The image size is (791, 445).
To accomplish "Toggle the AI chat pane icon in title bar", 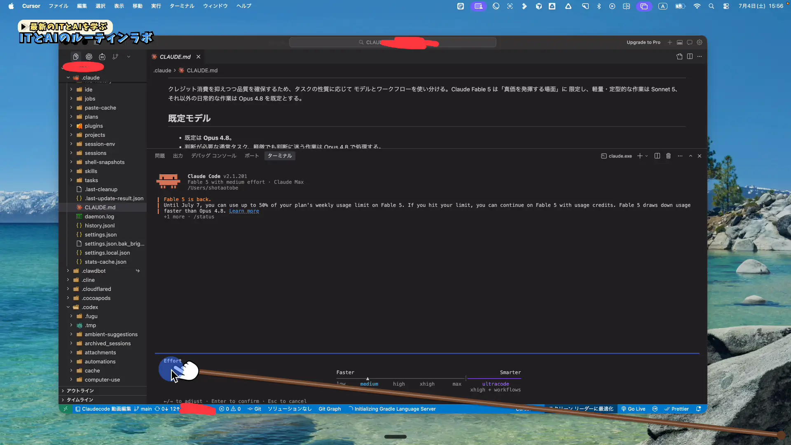I will click(690, 42).
